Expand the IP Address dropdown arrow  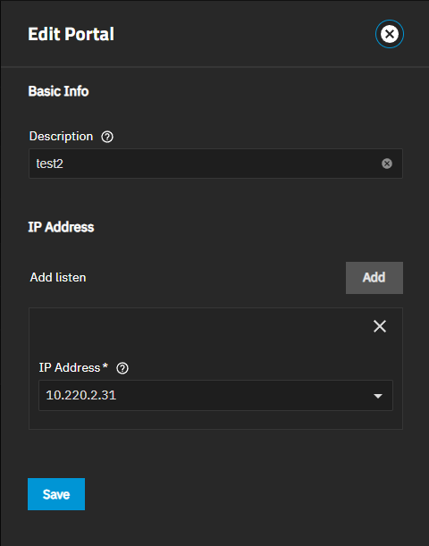tap(378, 396)
